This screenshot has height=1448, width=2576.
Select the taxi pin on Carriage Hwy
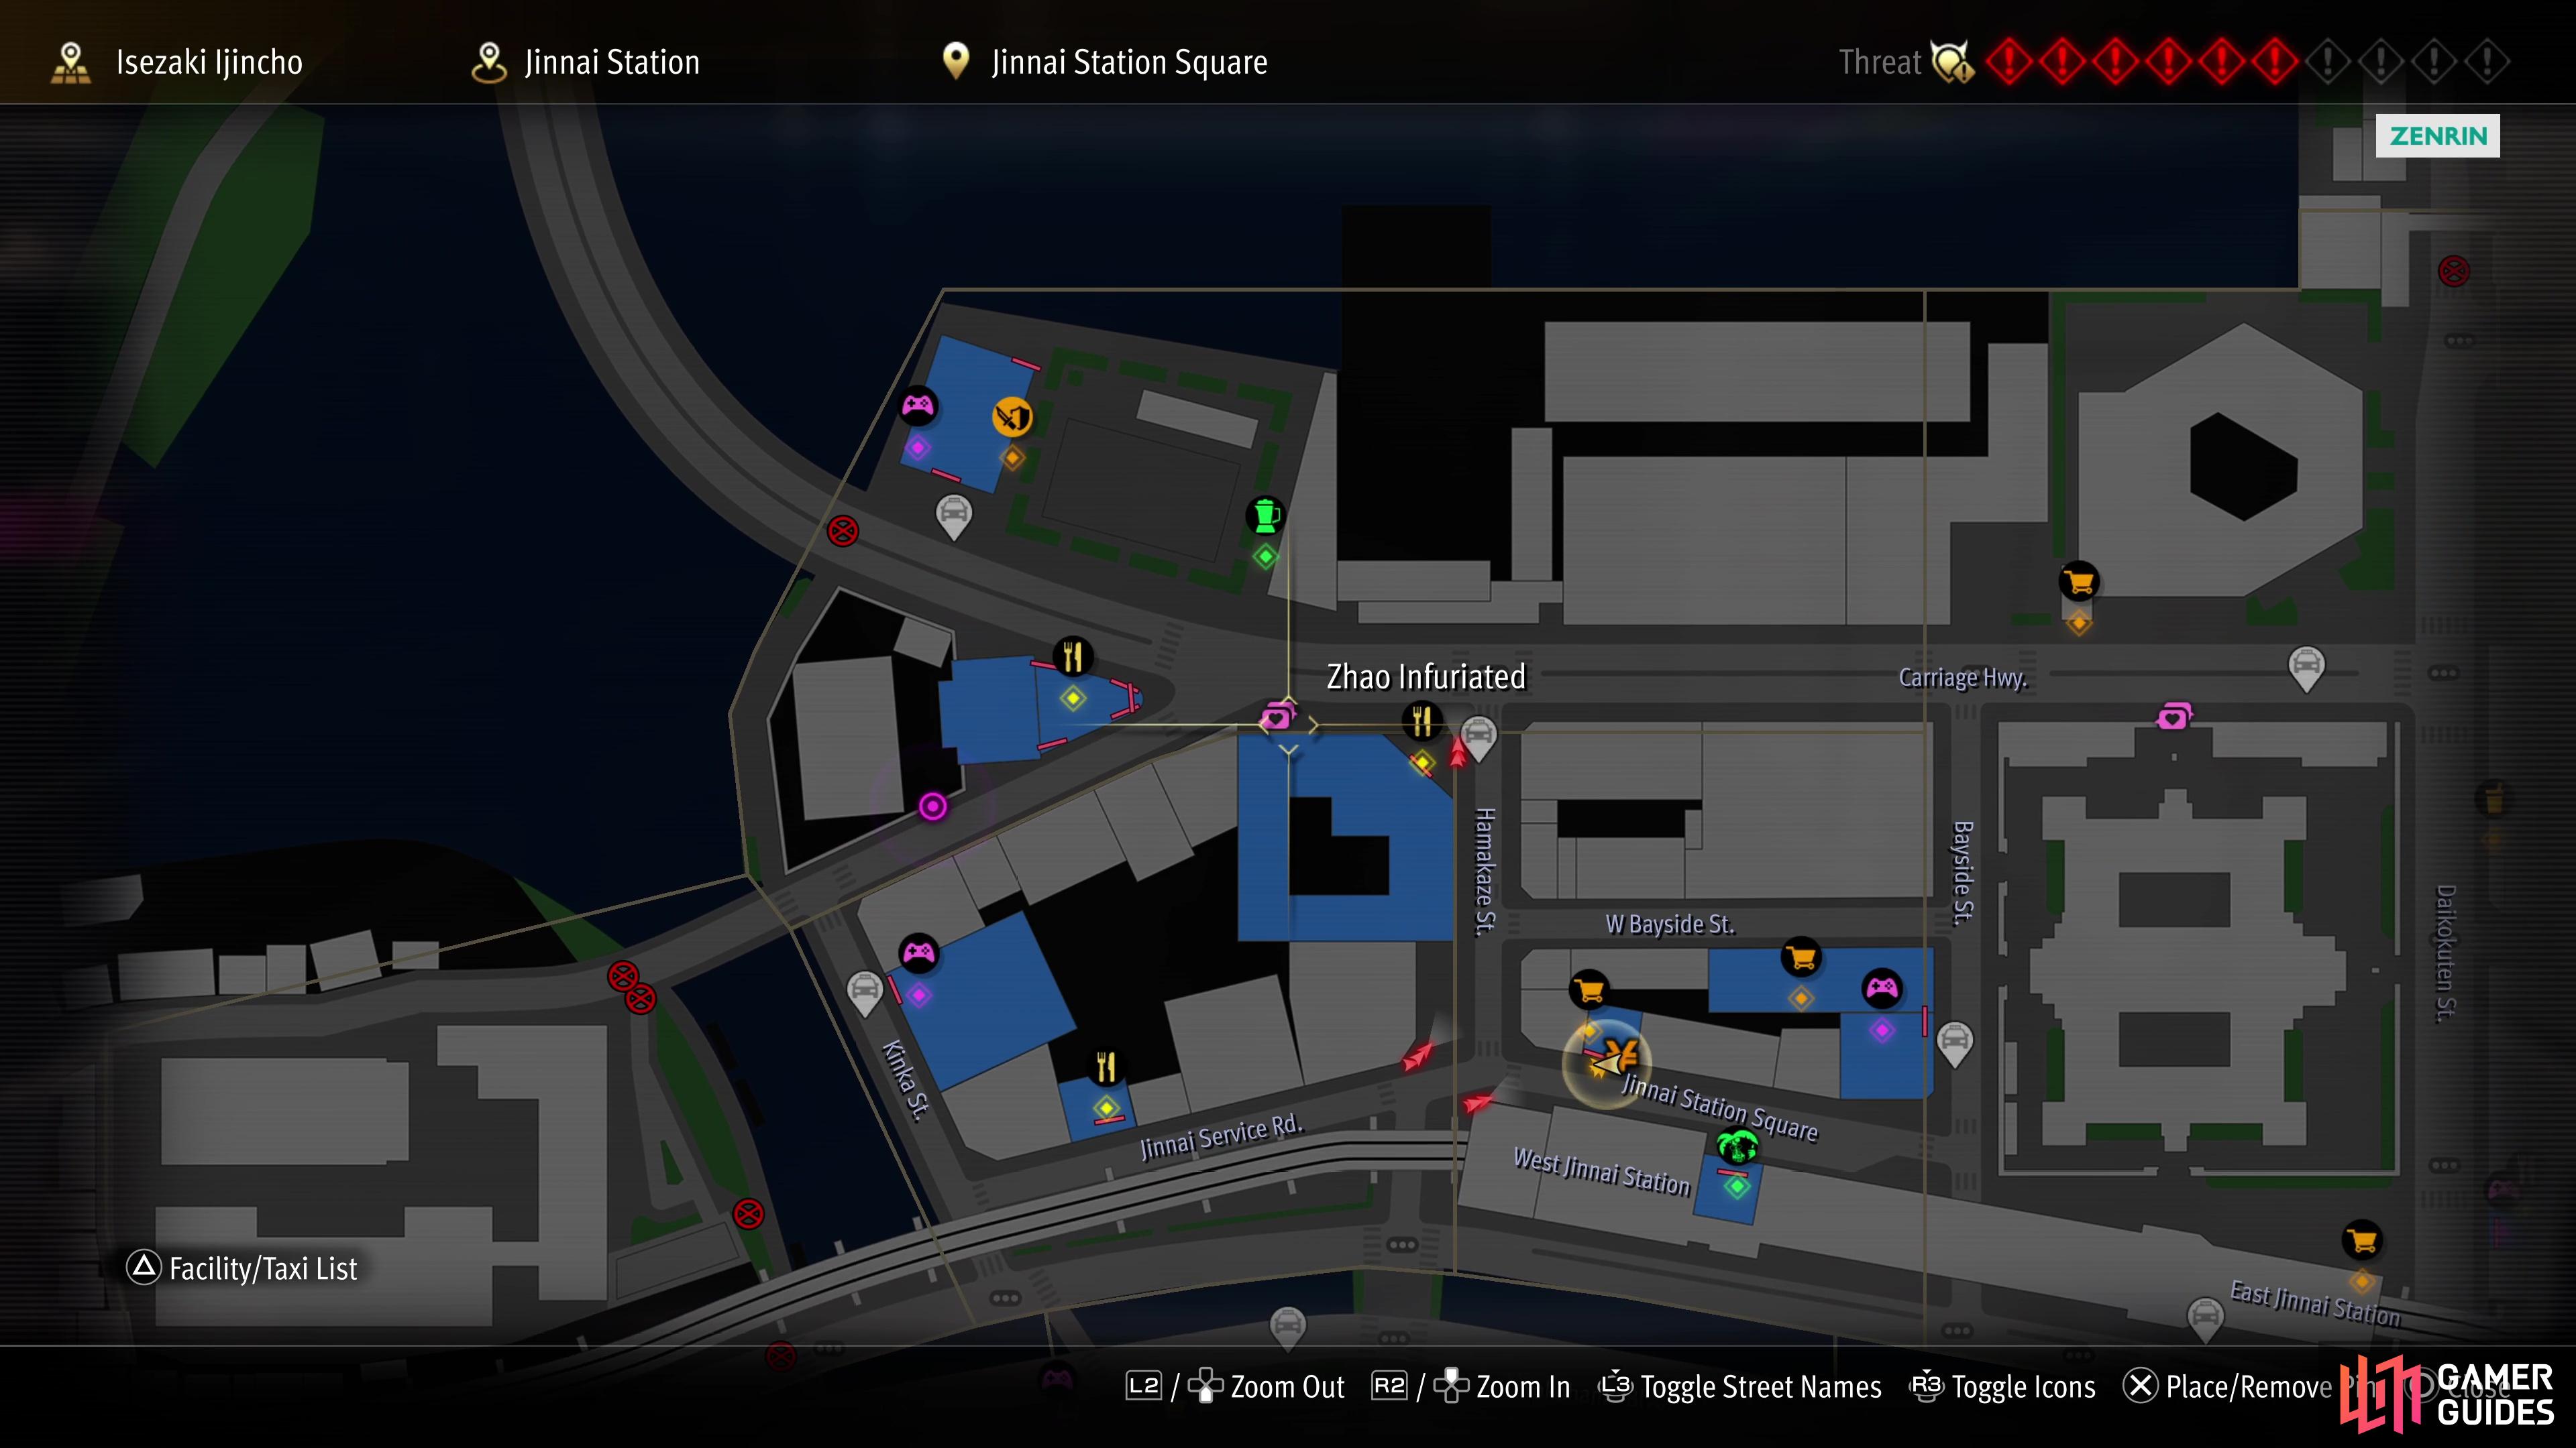(x=2306, y=668)
